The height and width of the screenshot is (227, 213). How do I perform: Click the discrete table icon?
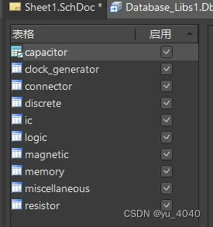click(17, 103)
